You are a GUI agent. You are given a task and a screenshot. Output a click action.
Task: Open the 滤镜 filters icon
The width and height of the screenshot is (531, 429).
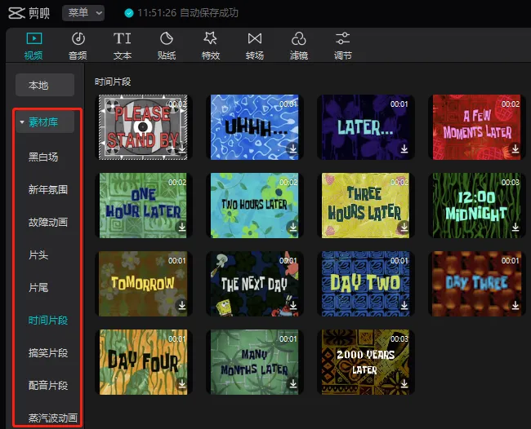pos(299,39)
